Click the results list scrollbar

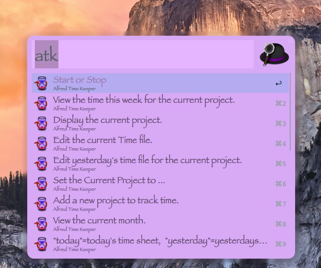(x=290, y=112)
